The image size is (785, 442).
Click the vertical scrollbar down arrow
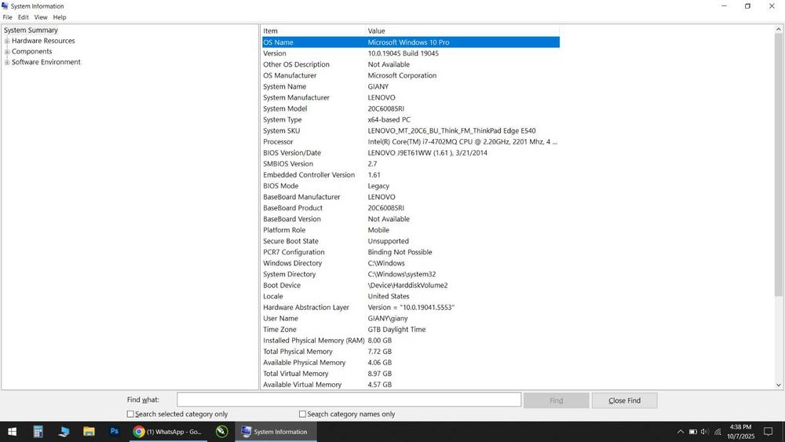[779, 385]
